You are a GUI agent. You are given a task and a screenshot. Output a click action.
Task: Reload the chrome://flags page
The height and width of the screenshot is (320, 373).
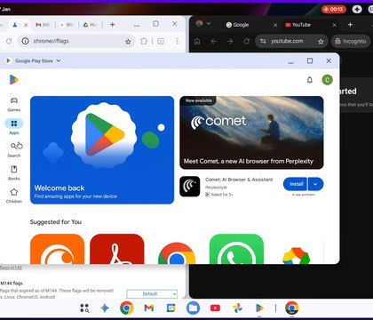[x=9, y=41]
